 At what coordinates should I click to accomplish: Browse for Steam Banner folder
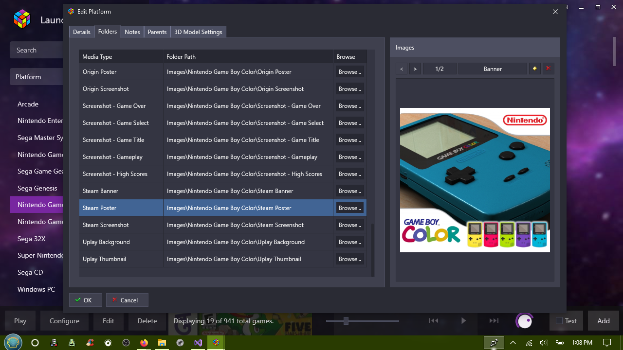click(350, 191)
